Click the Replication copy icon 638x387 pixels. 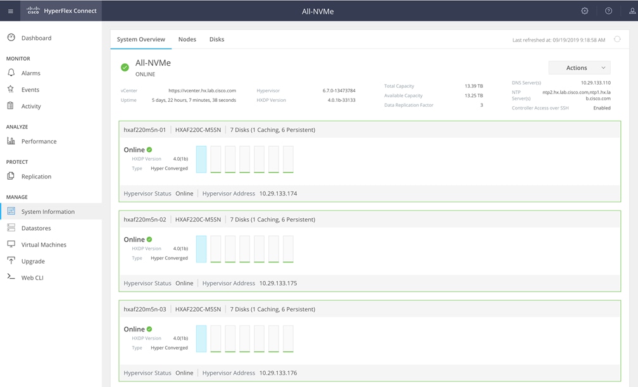coord(11,176)
